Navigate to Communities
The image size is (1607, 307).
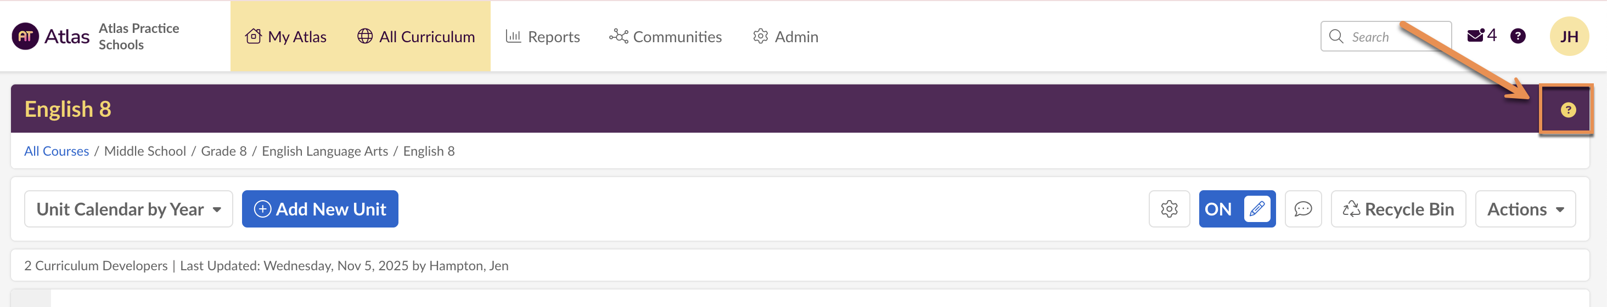[x=665, y=37]
